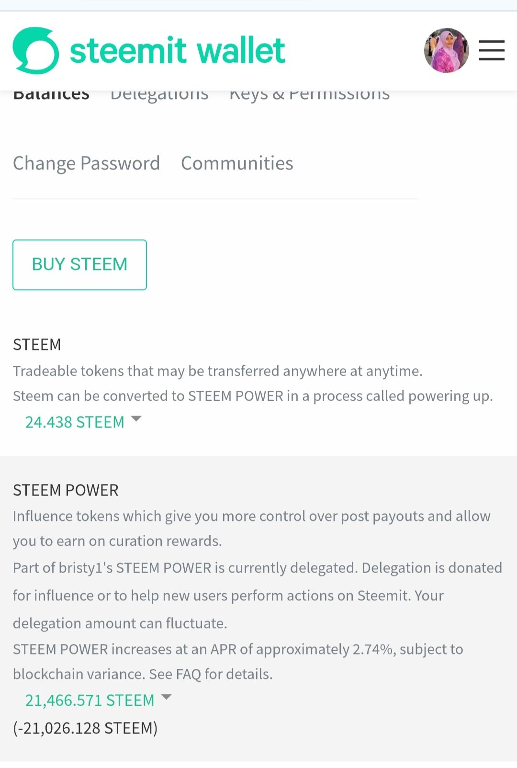The width and height of the screenshot is (517, 768).
Task: Click the steemit wallet wordmark
Action: tap(177, 51)
